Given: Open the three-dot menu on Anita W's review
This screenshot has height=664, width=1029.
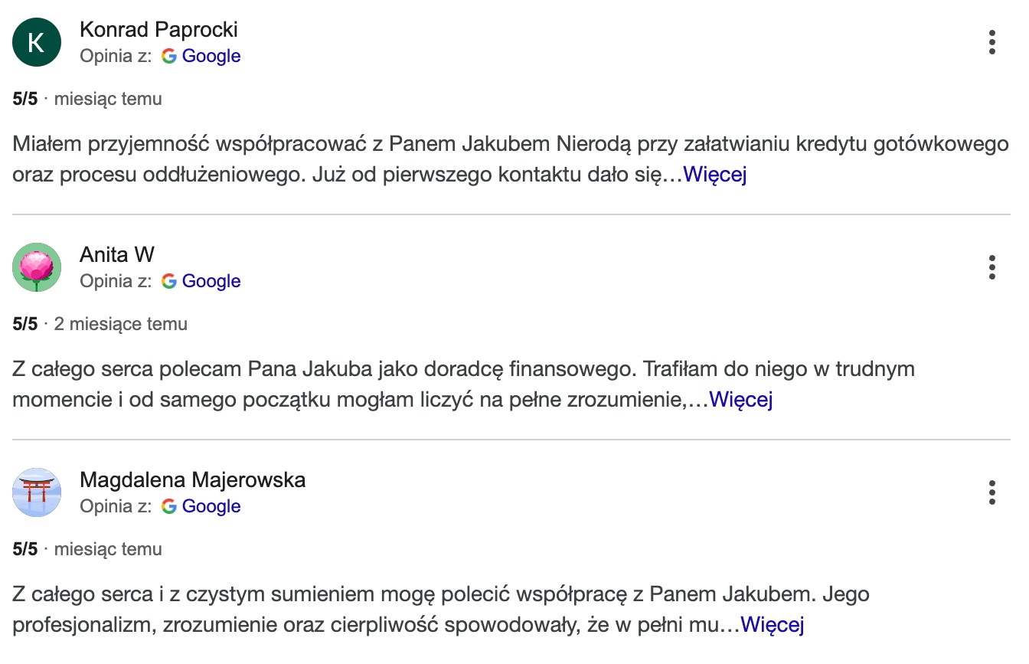Looking at the screenshot, I should pyautogui.click(x=992, y=268).
